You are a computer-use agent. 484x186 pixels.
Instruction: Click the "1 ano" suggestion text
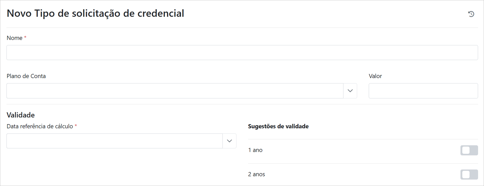(255, 150)
